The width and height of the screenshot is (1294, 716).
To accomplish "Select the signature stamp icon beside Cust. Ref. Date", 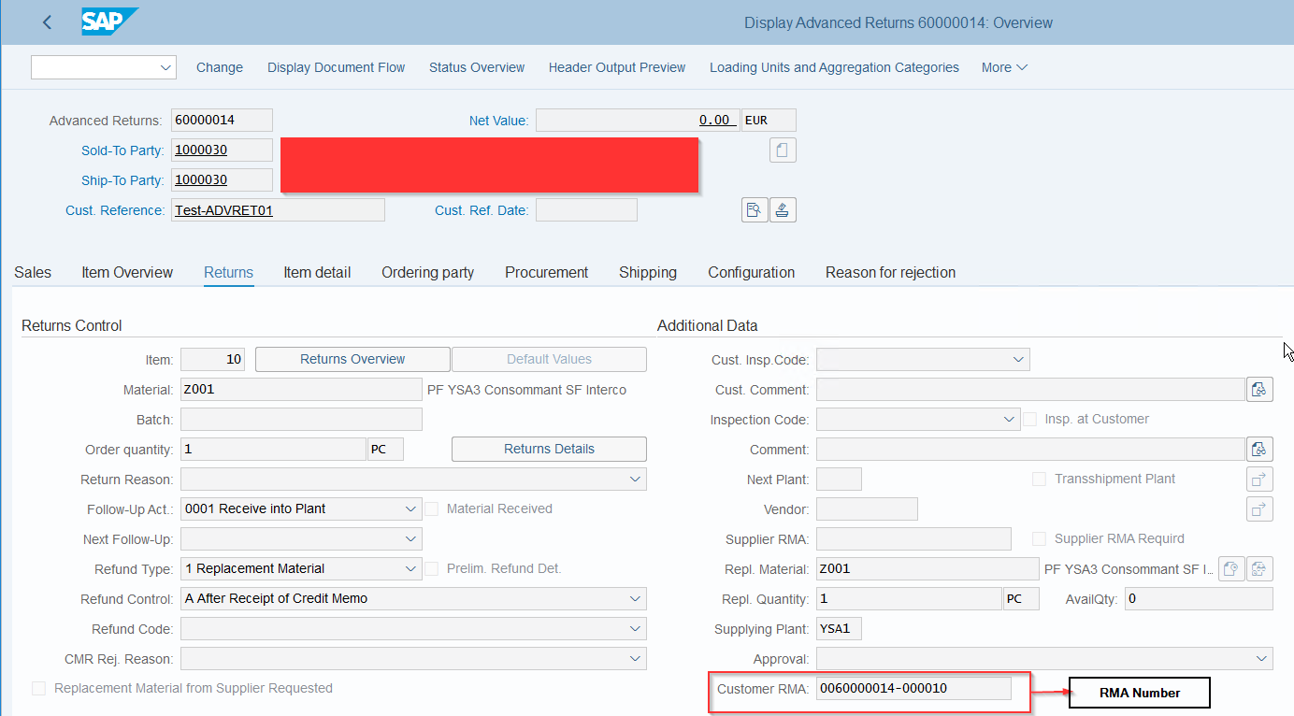I will click(783, 209).
